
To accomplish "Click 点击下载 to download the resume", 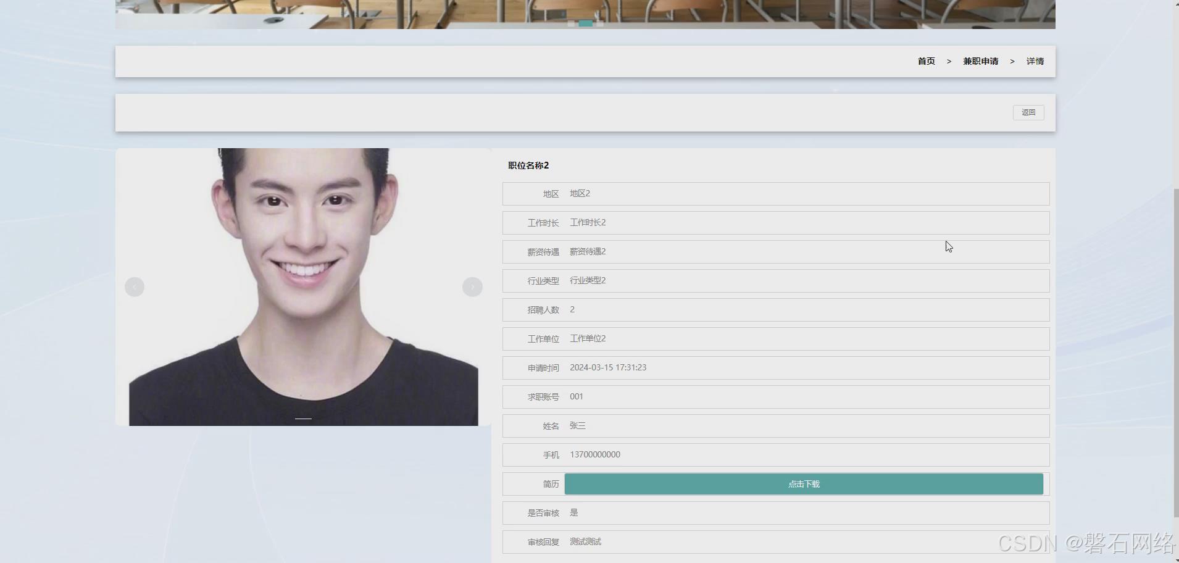I will pyautogui.click(x=804, y=484).
